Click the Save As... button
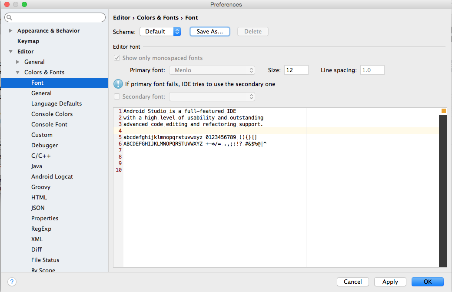The width and height of the screenshot is (452, 292). [210, 31]
